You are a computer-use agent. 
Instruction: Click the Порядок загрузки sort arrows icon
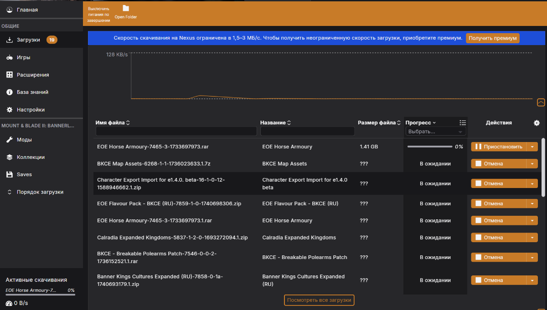click(9, 192)
